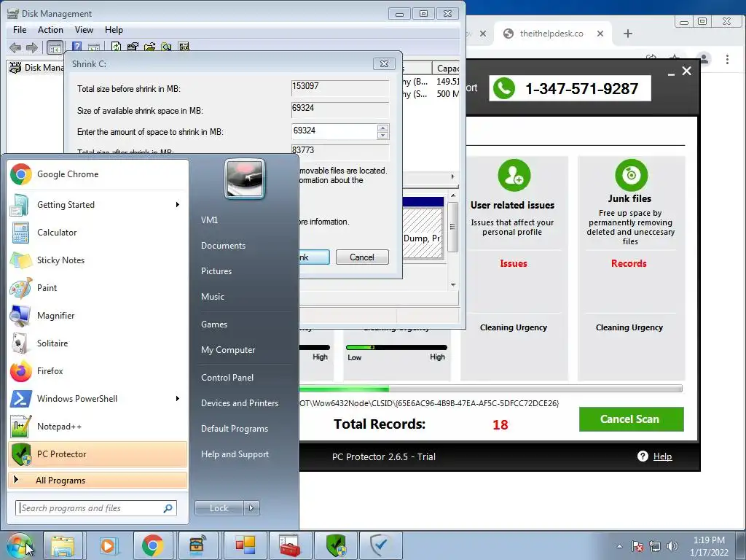Click the Action Center flag tray icon
The height and width of the screenshot is (560, 746).
pos(637,546)
